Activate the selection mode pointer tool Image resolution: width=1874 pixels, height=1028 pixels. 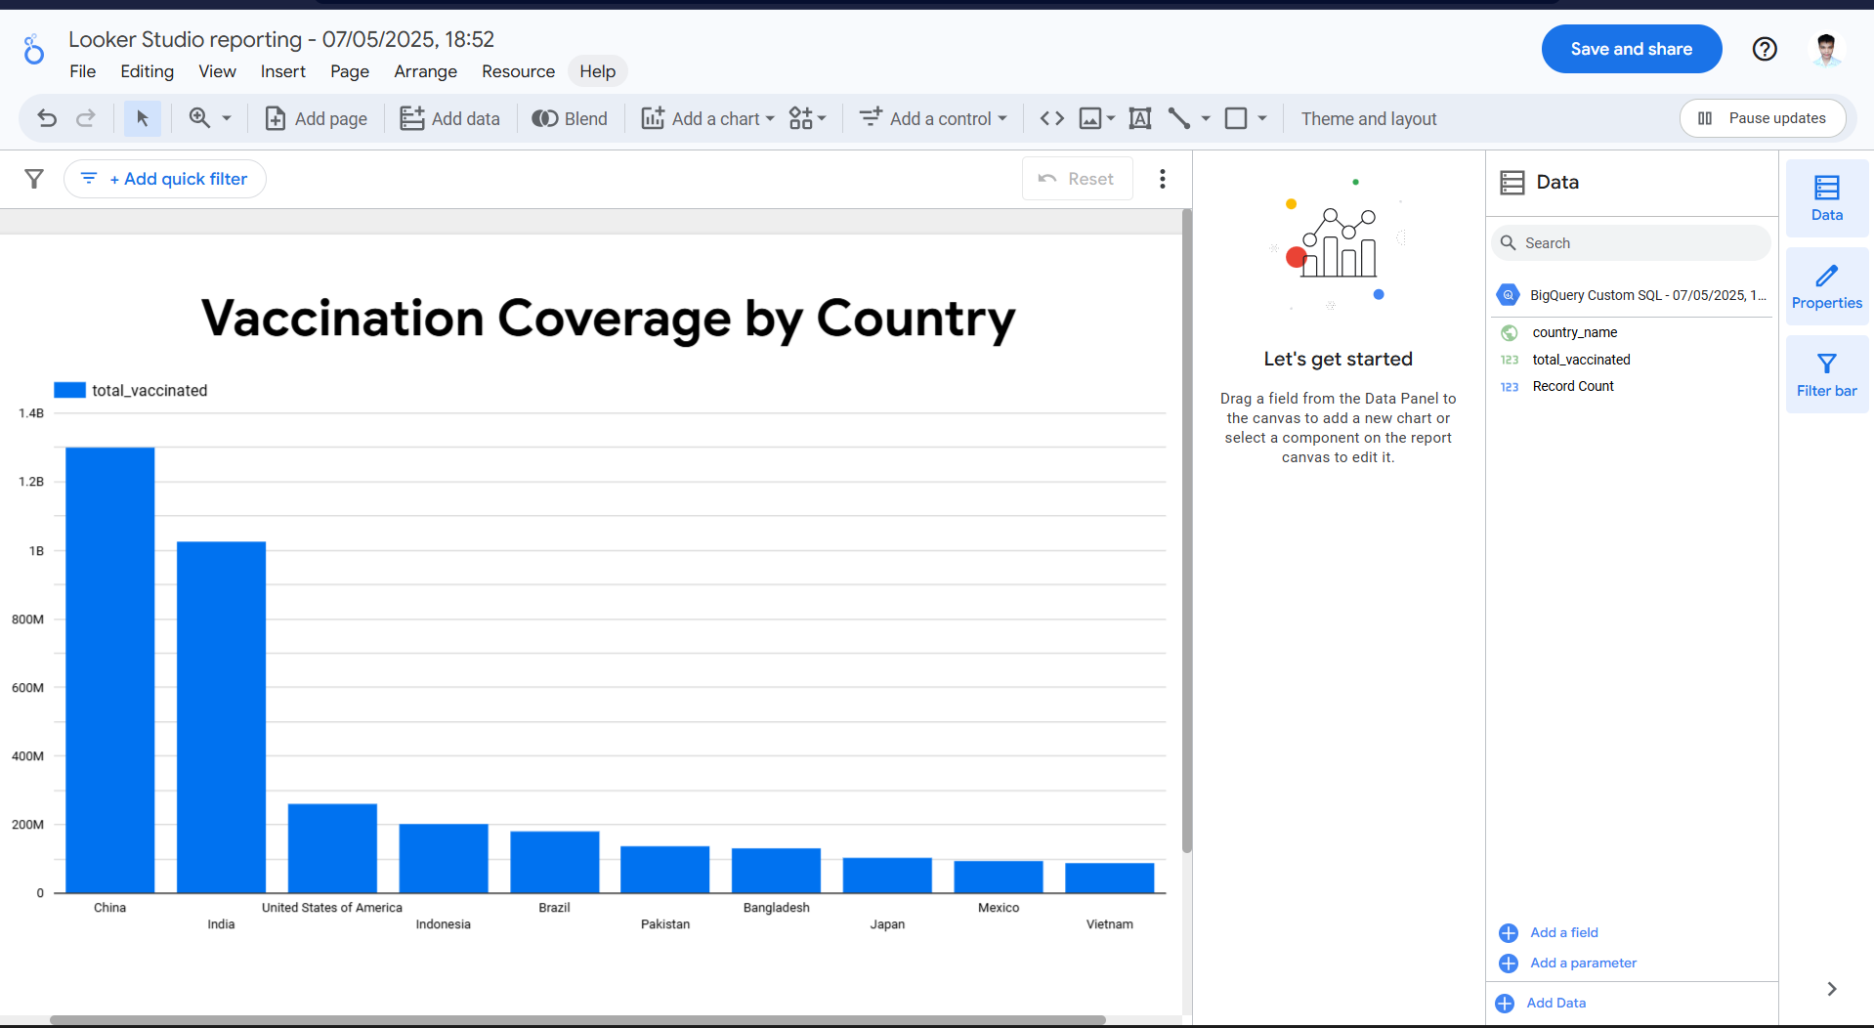point(143,118)
